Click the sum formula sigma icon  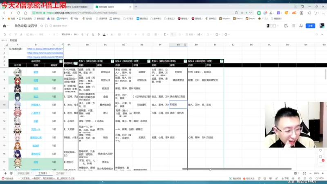click(x=165, y=34)
